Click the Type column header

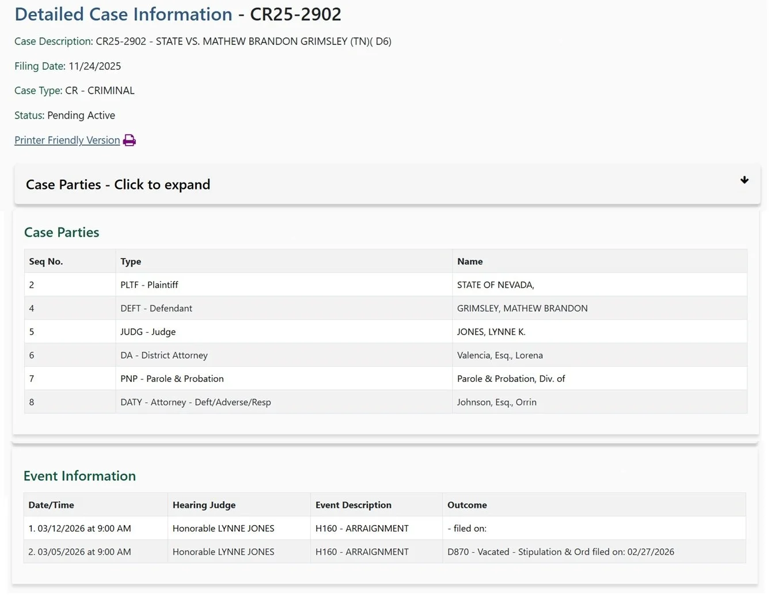click(x=131, y=261)
